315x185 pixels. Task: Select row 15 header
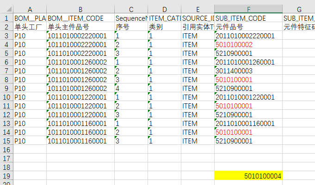click(6, 141)
